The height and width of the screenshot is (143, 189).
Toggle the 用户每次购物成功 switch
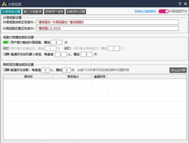[67, 48]
